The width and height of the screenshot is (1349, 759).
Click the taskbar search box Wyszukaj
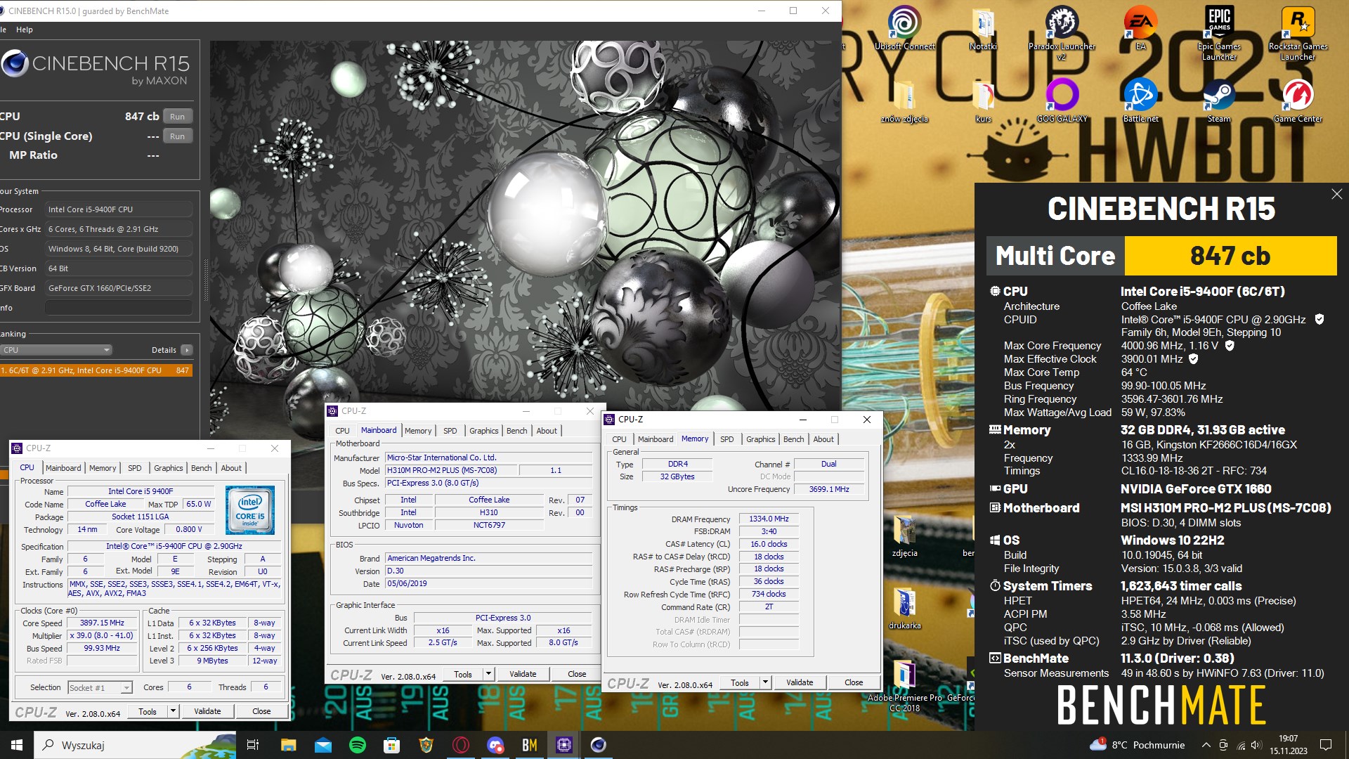135,745
